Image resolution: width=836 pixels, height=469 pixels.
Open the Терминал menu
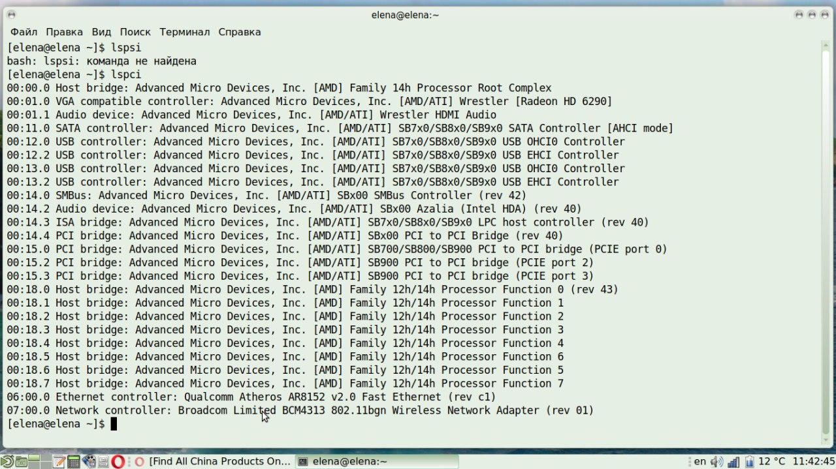pos(184,32)
